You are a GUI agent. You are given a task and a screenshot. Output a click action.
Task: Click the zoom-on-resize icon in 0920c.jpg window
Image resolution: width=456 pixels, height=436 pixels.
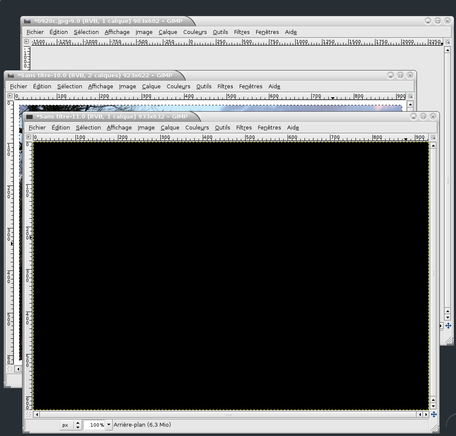[448, 42]
